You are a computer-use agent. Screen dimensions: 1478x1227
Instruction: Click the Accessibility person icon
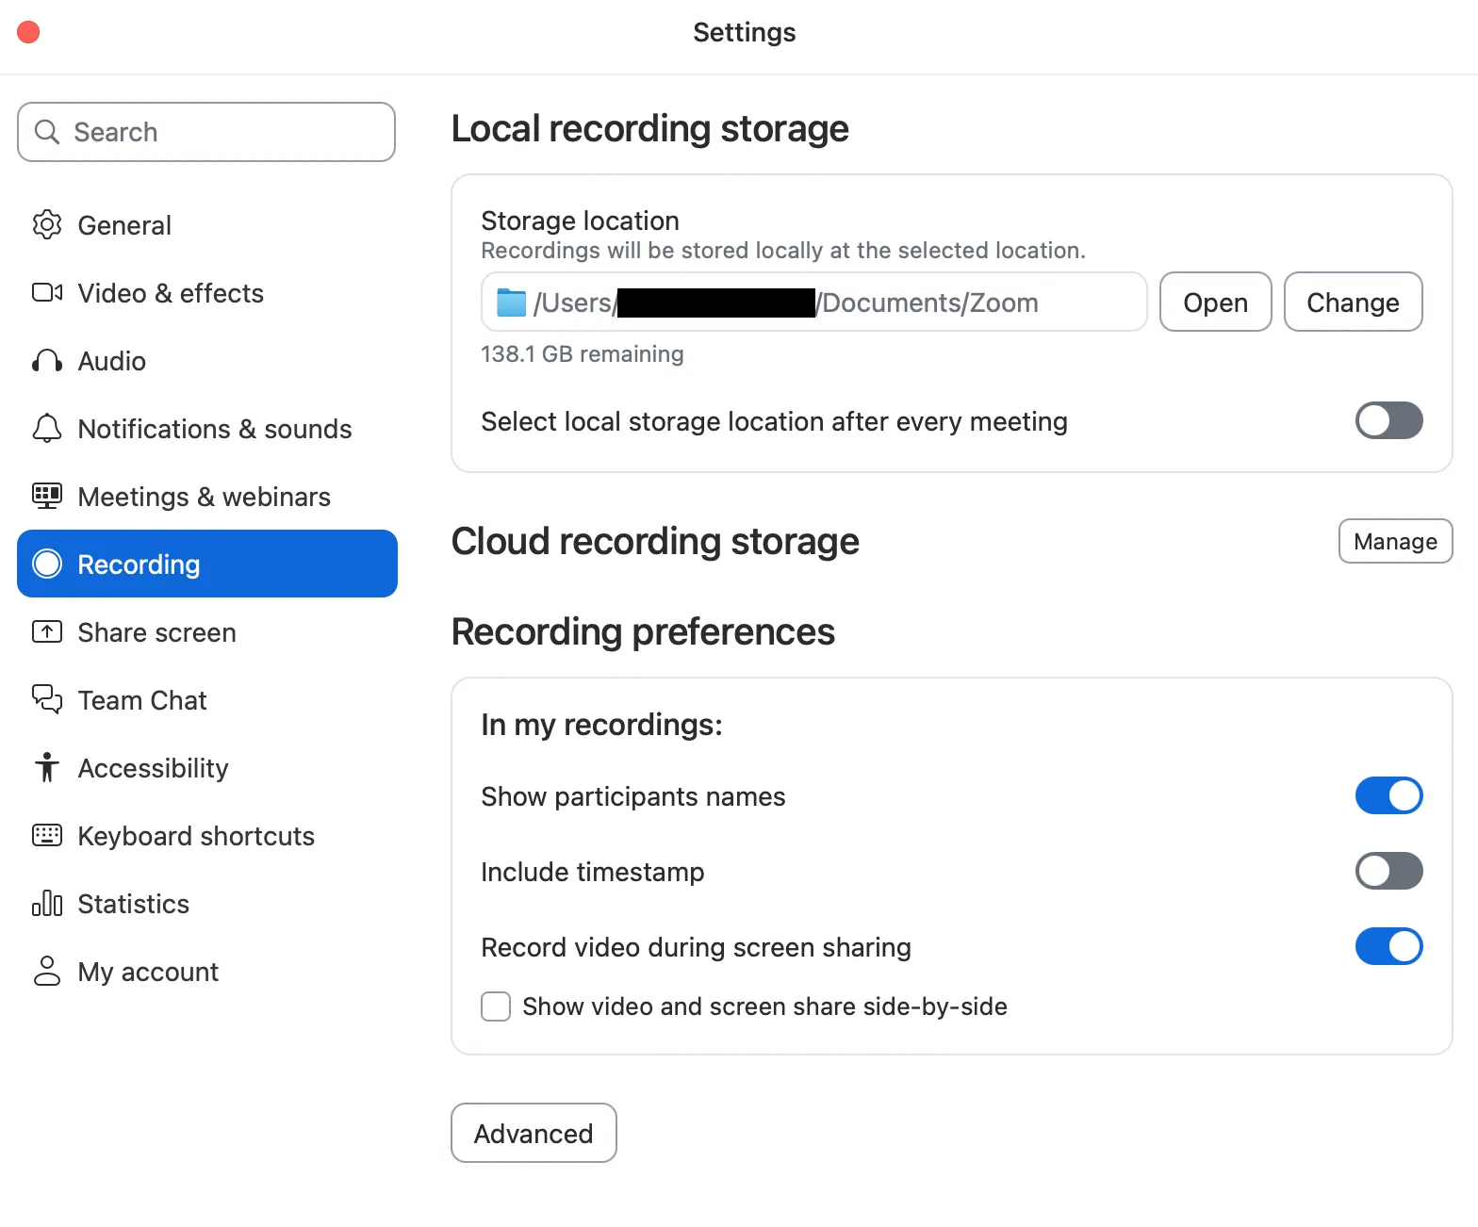click(47, 768)
